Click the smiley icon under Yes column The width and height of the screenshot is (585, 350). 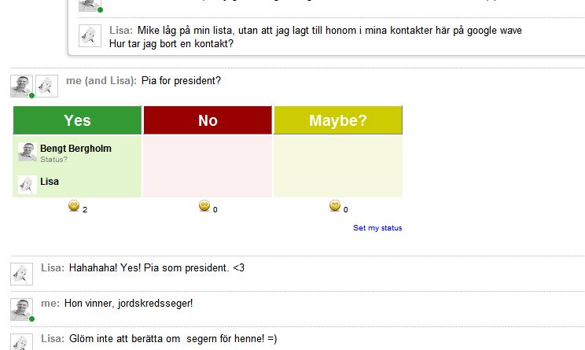pyautogui.click(x=74, y=205)
